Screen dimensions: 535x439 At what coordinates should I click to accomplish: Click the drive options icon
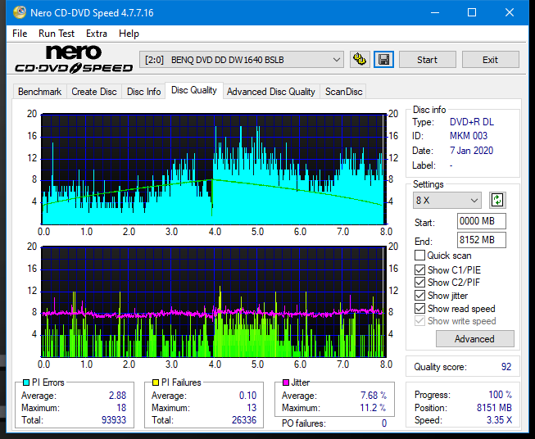(360, 60)
